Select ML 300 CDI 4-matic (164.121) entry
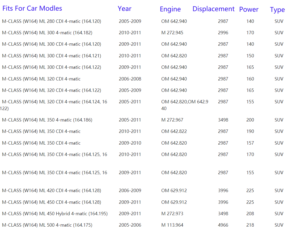The image size is (291, 230). pos(51,56)
